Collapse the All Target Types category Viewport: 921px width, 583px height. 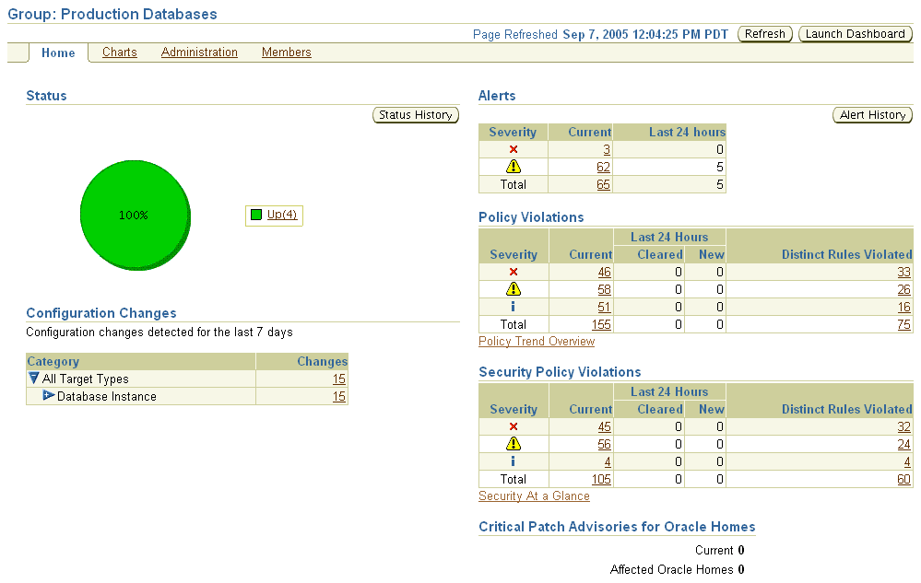pyautogui.click(x=33, y=379)
